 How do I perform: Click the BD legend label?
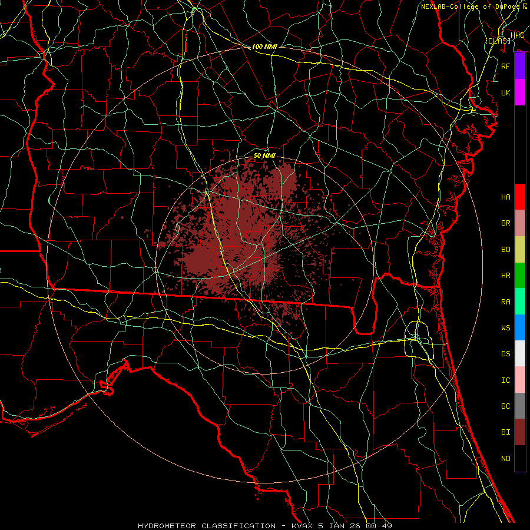[506, 250]
